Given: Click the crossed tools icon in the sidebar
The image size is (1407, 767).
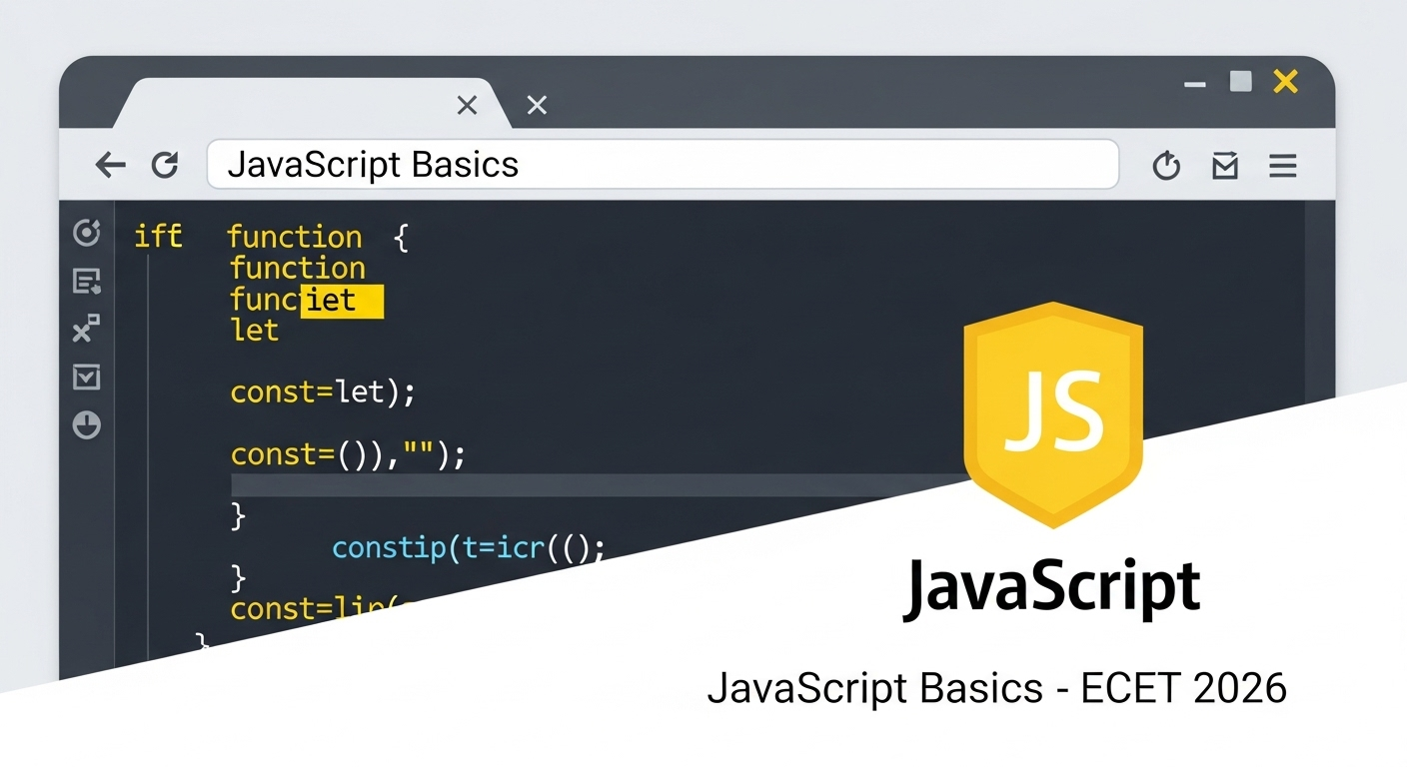Looking at the screenshot, I should [x=87, y=329].
